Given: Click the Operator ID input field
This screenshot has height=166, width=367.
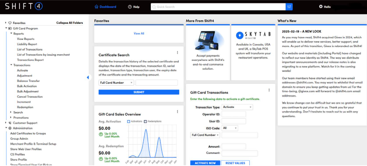Looking at the screenshot, I should [234, 114].
